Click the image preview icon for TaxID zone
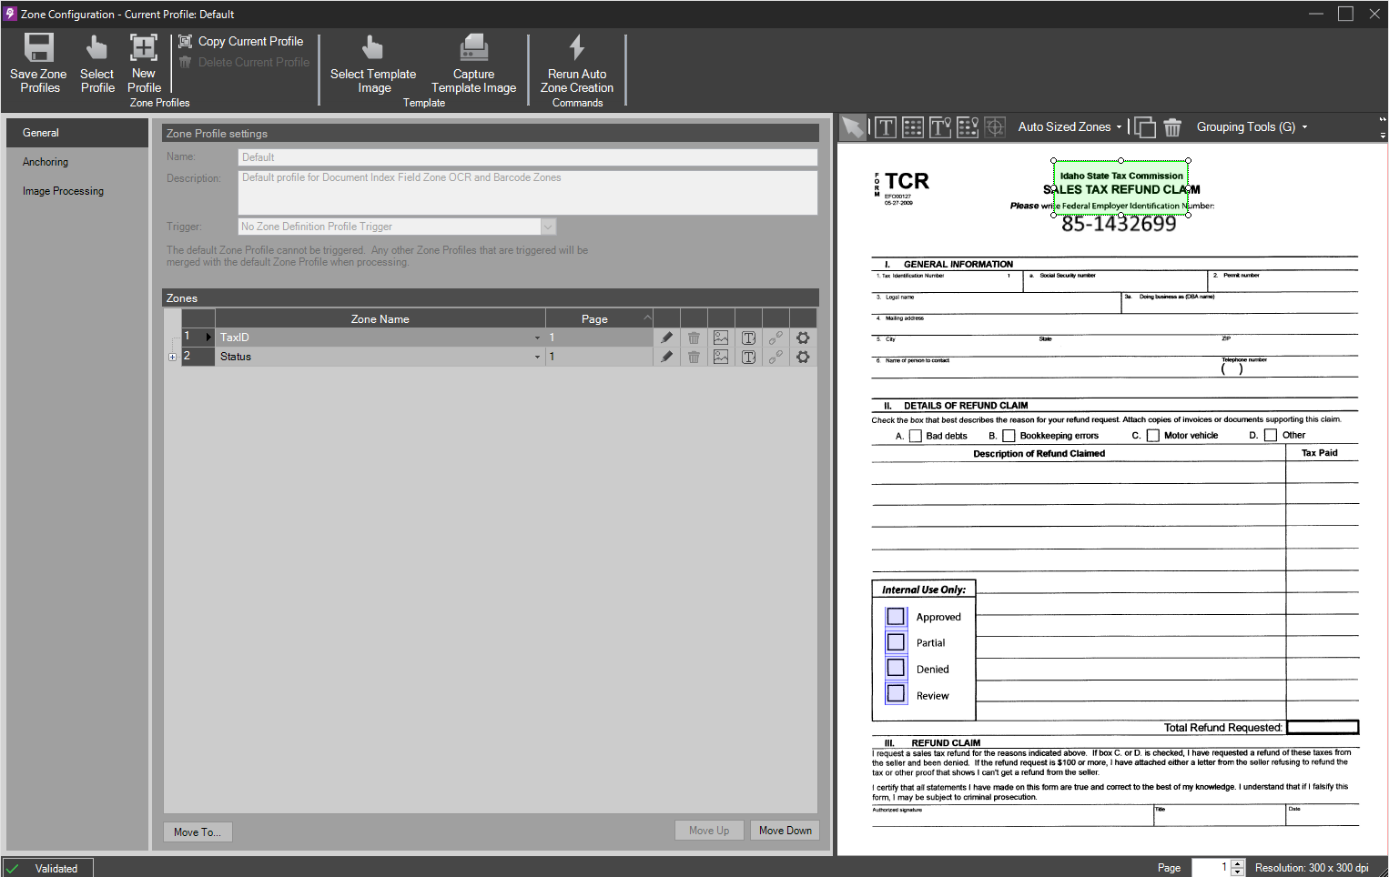Image resolution: width=1389 pixels, height=877 pixels. click(x=721, y=337)
